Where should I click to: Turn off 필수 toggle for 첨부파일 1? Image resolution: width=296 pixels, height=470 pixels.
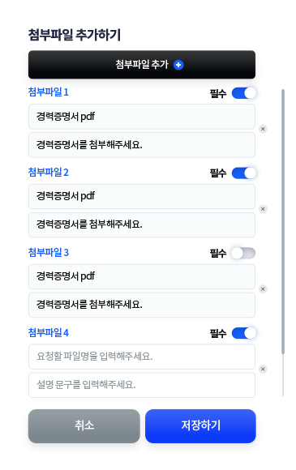(243, 93)
